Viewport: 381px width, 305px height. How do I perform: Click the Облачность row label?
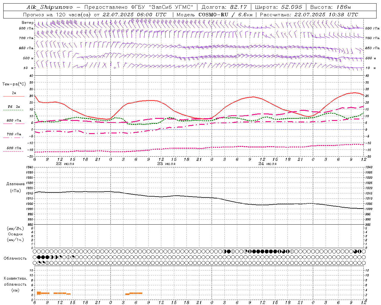point(15,259)
